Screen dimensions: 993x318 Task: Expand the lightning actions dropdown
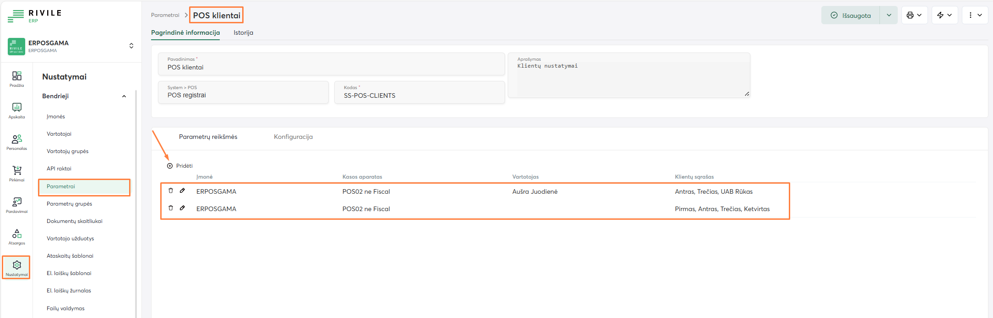click(944, 15)
